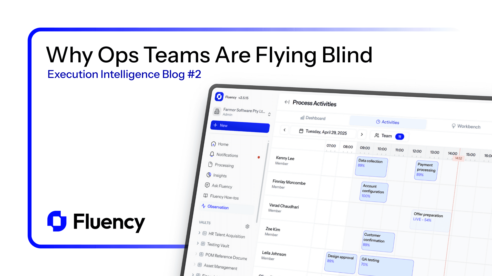Expand the Testing Vault chevron
The width and height of the screenshot is (492, 276).
pyautogui.click(x=198, y=243)
